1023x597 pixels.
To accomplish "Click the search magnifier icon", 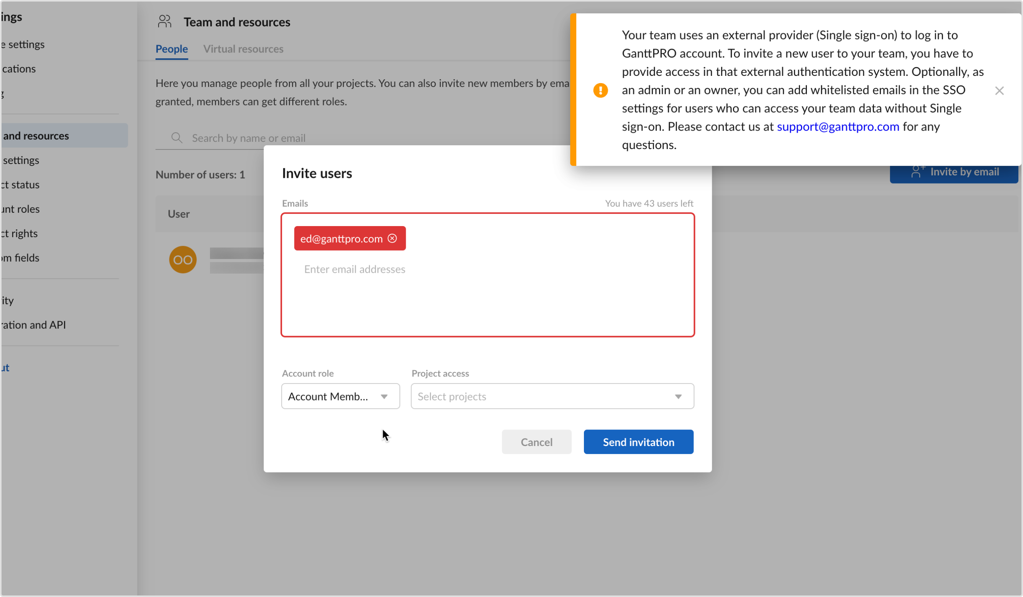I will [x=177, y=138].
